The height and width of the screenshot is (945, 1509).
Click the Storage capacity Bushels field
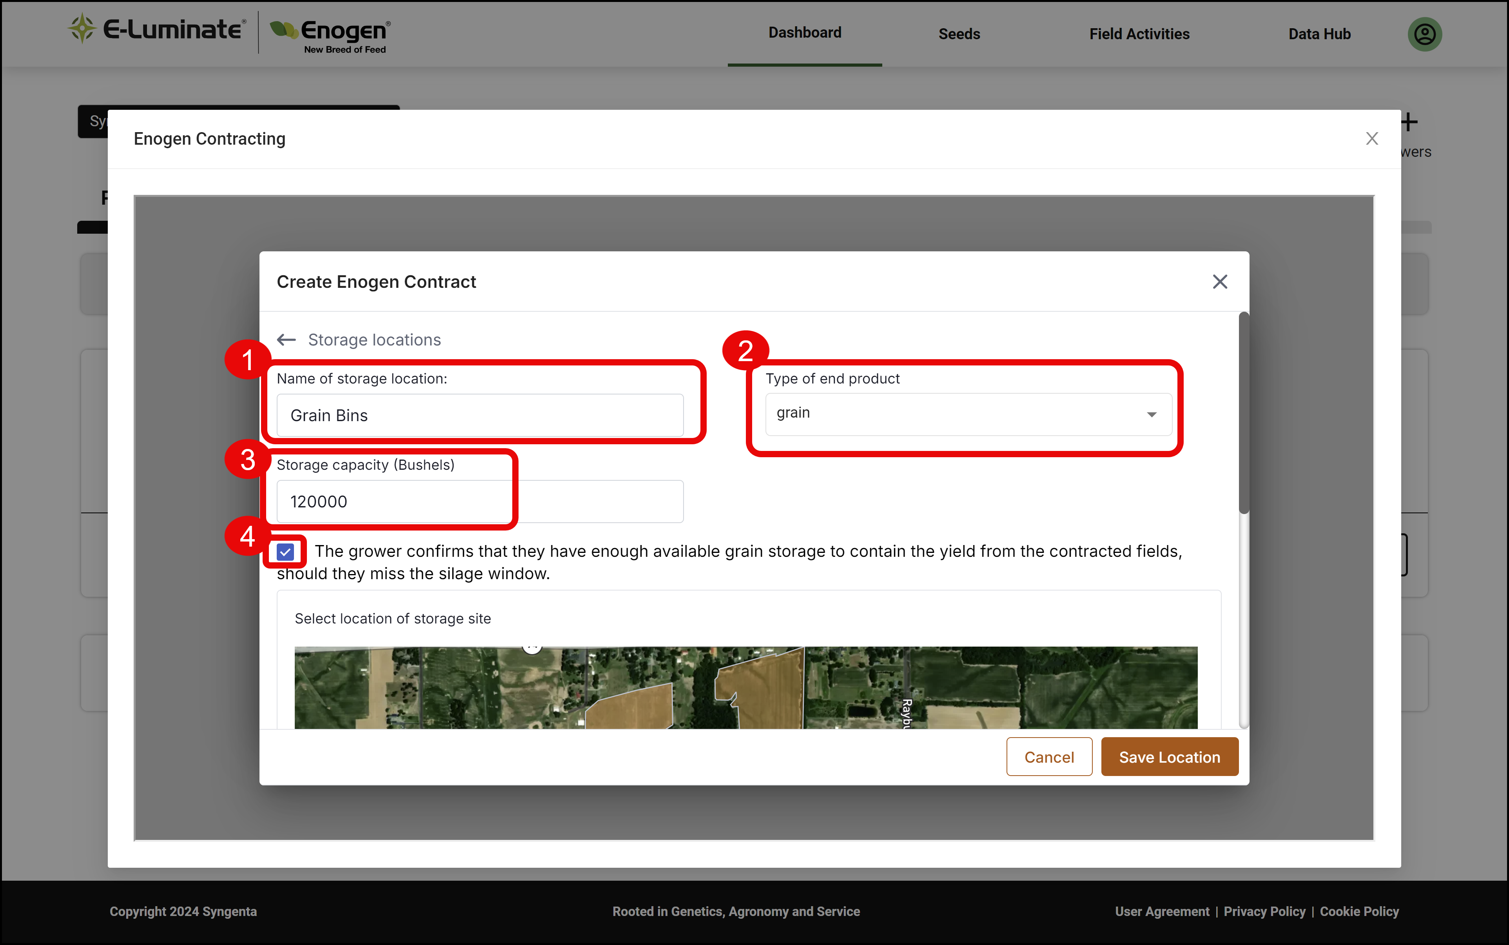pos(480,501)
